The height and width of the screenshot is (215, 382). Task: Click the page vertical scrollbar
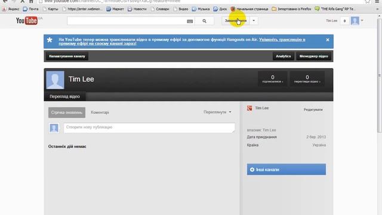click(x=379, y=76)
